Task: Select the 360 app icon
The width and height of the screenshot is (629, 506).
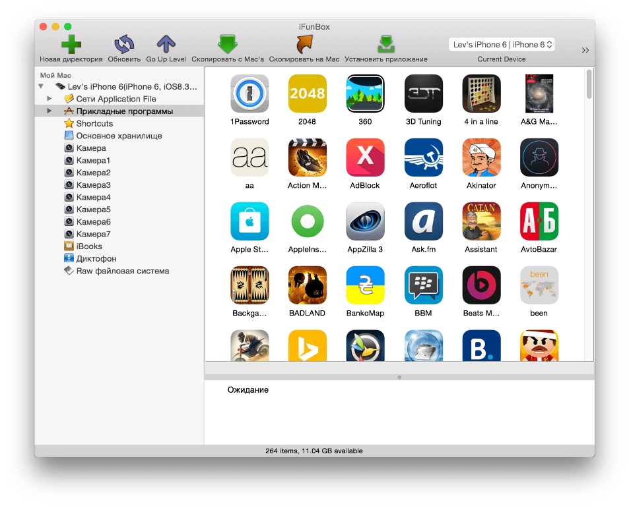Action: pos(365,94)
